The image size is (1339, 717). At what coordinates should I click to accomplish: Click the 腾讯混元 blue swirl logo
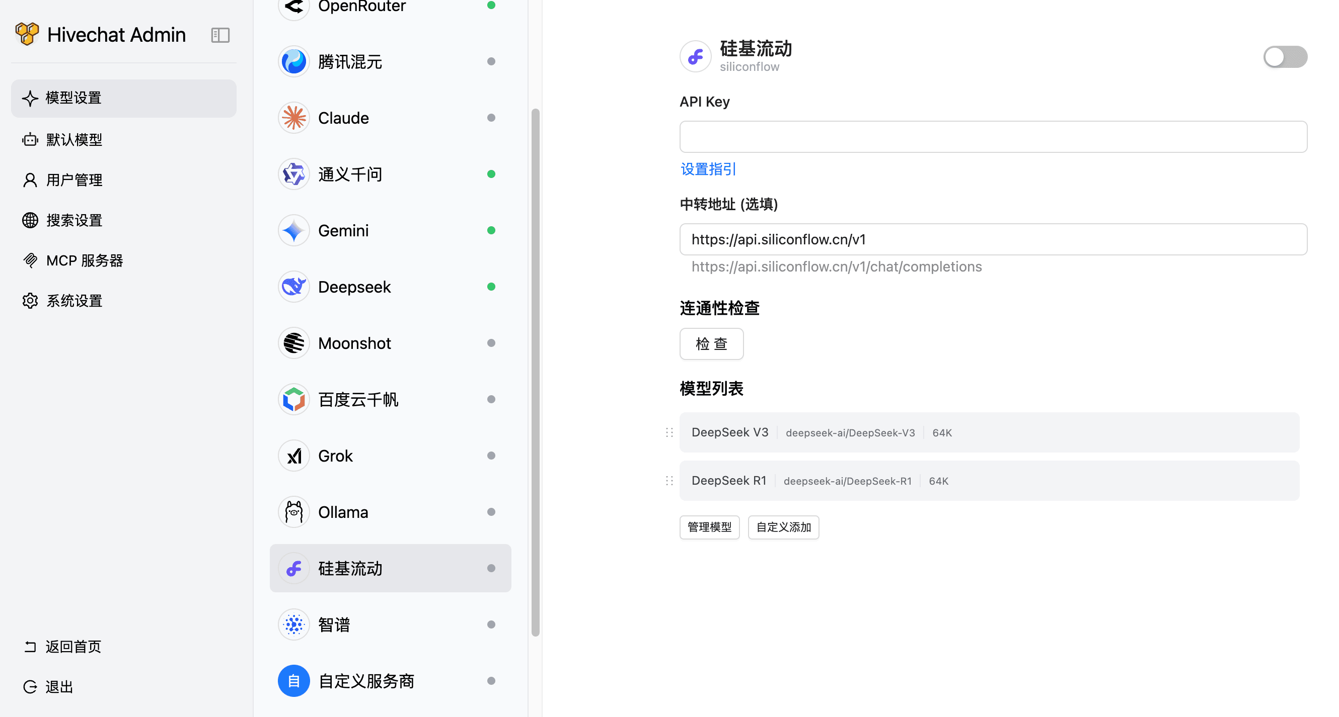(294, 62)
